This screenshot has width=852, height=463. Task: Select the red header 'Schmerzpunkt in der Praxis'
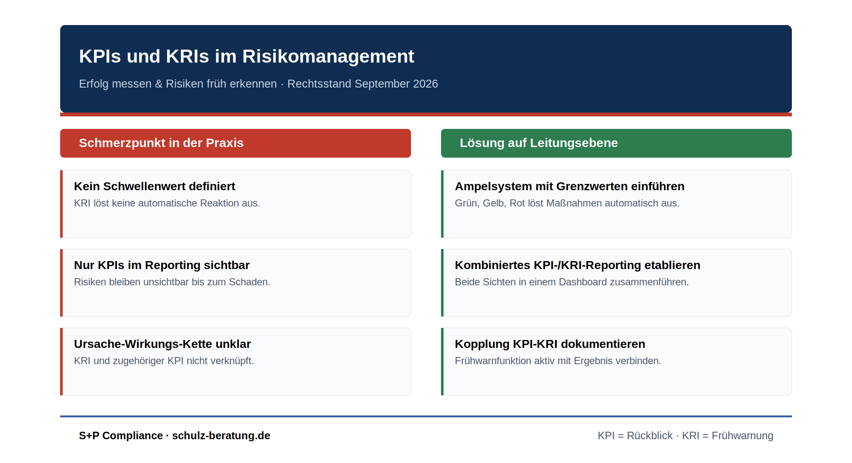pyautogui.click(x=236, y=143)
